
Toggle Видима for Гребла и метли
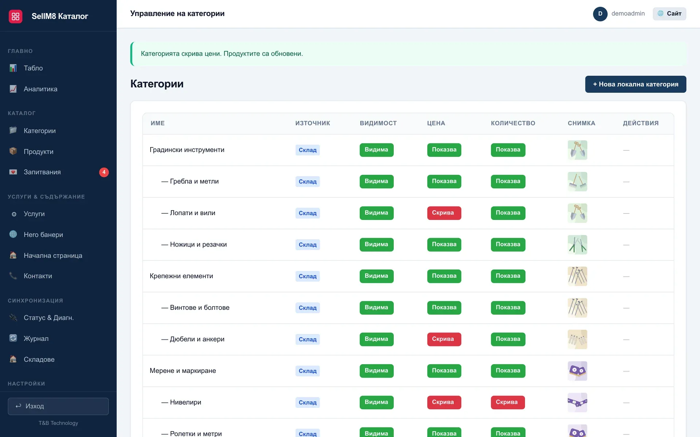click(x=376, y=181)
